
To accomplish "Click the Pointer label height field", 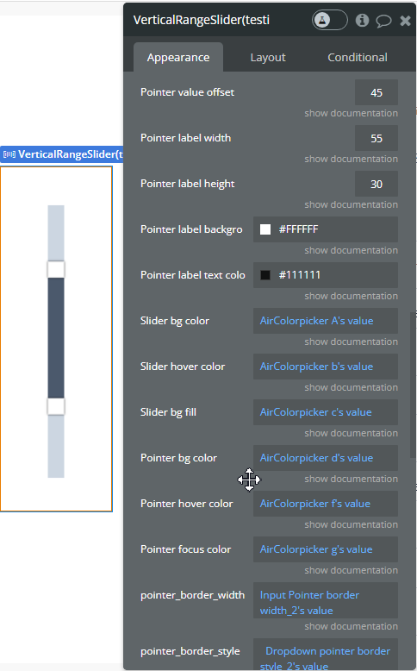I will (x=377, y=184).
